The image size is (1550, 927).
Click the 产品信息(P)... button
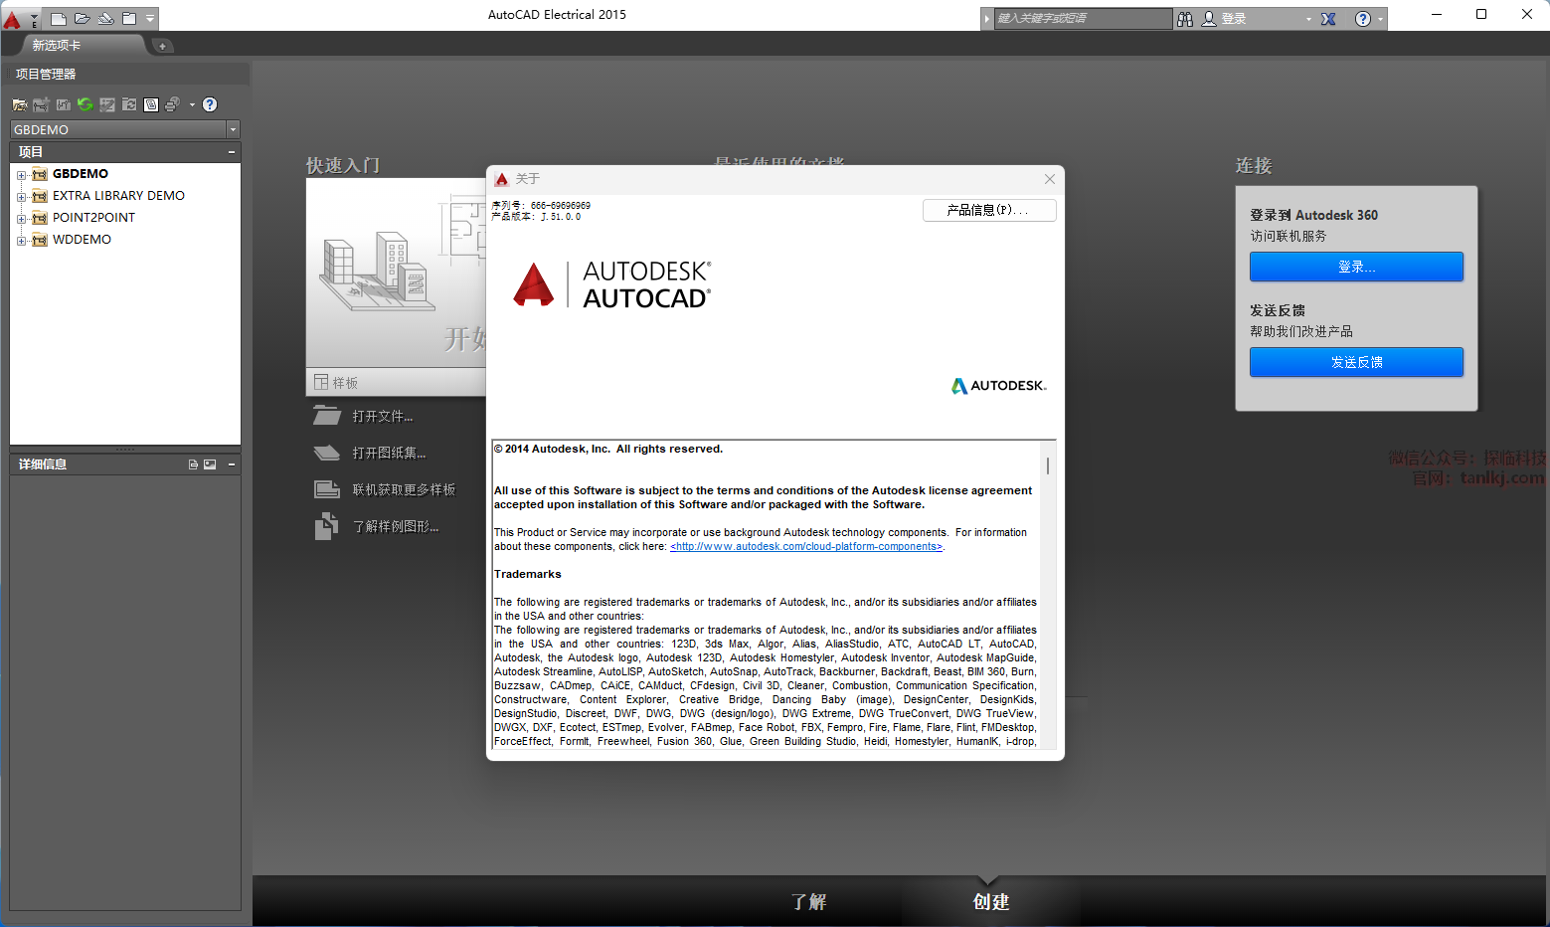[988, 210]
